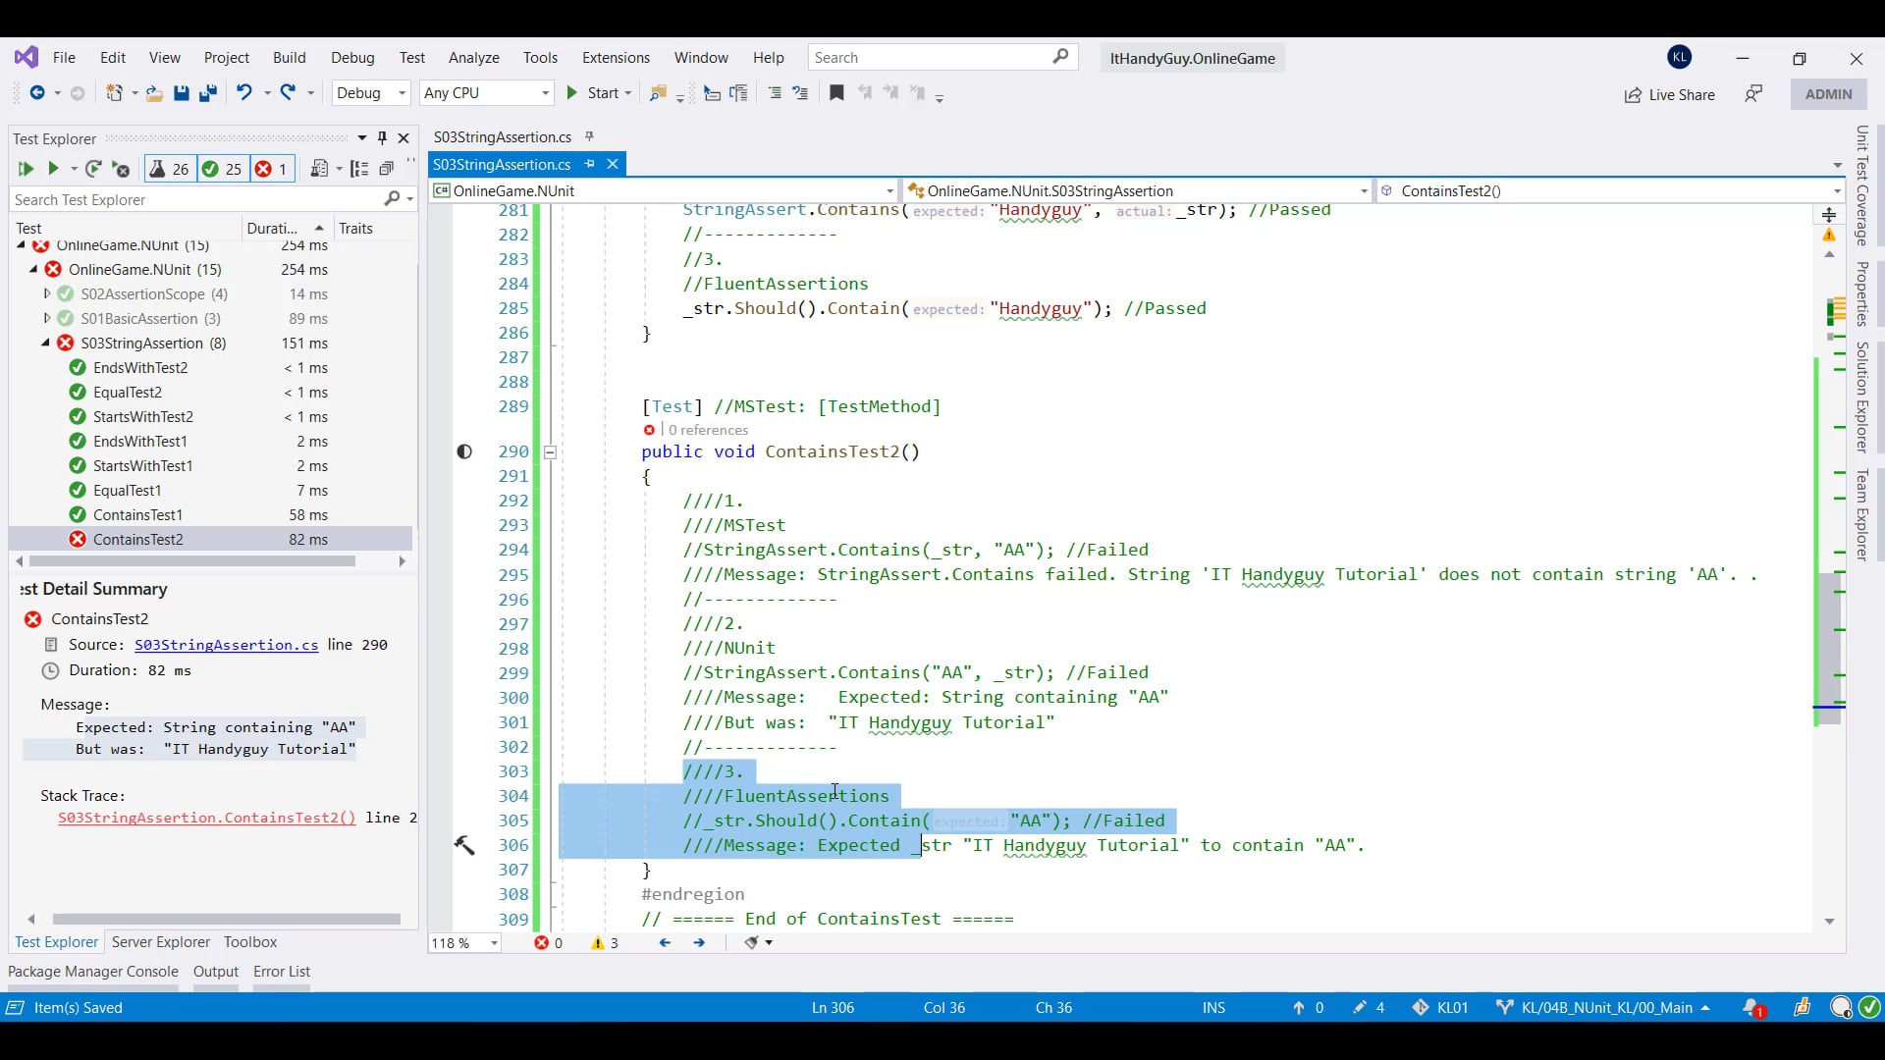
Task: Run All Tests in Test Explorer
Action: pyautogui.click(x=26, y=169)
